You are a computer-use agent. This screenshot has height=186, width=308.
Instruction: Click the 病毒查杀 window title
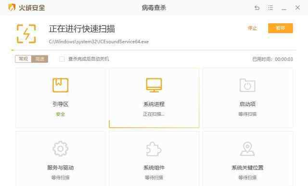click(x=154, y=8)
